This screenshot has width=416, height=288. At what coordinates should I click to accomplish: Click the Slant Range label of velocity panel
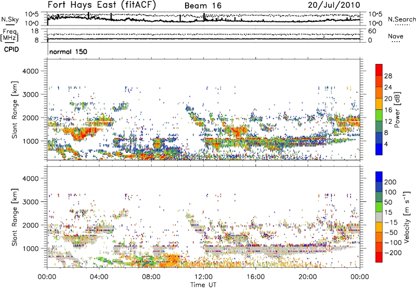(15, 217)
